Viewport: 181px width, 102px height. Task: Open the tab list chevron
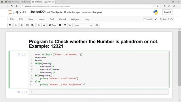click(x=61, y=2)
